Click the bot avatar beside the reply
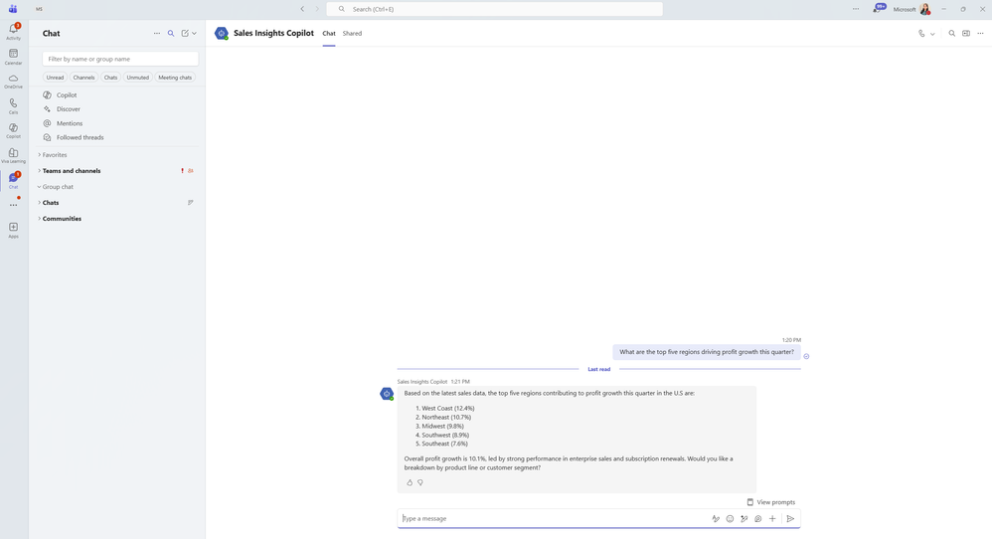Screen dimensions: 992x539 (x=387, y=394)
